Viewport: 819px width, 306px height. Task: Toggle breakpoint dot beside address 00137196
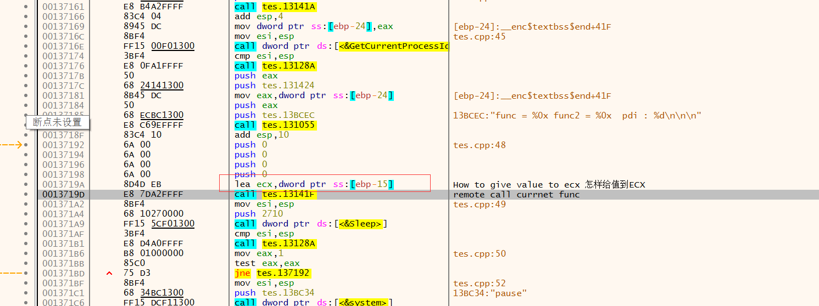coord(26,165)
